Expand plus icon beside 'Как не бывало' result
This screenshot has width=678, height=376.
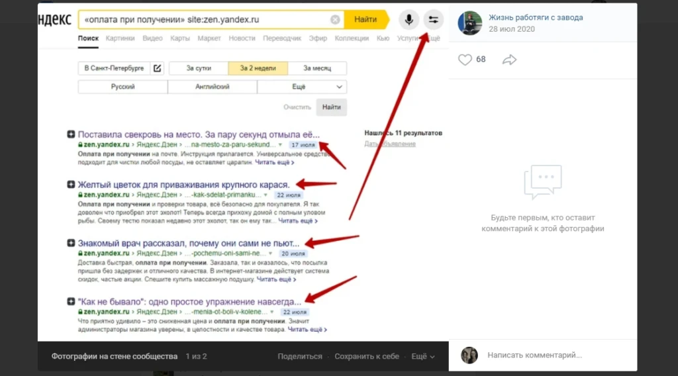coord(71,301)
